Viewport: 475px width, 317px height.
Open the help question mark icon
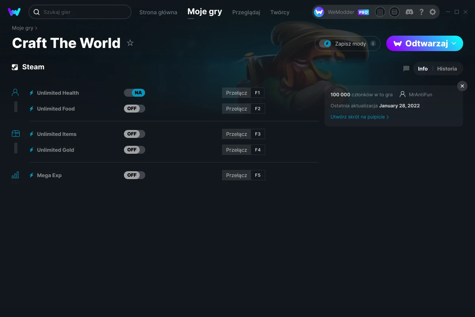tap(421, 12)
